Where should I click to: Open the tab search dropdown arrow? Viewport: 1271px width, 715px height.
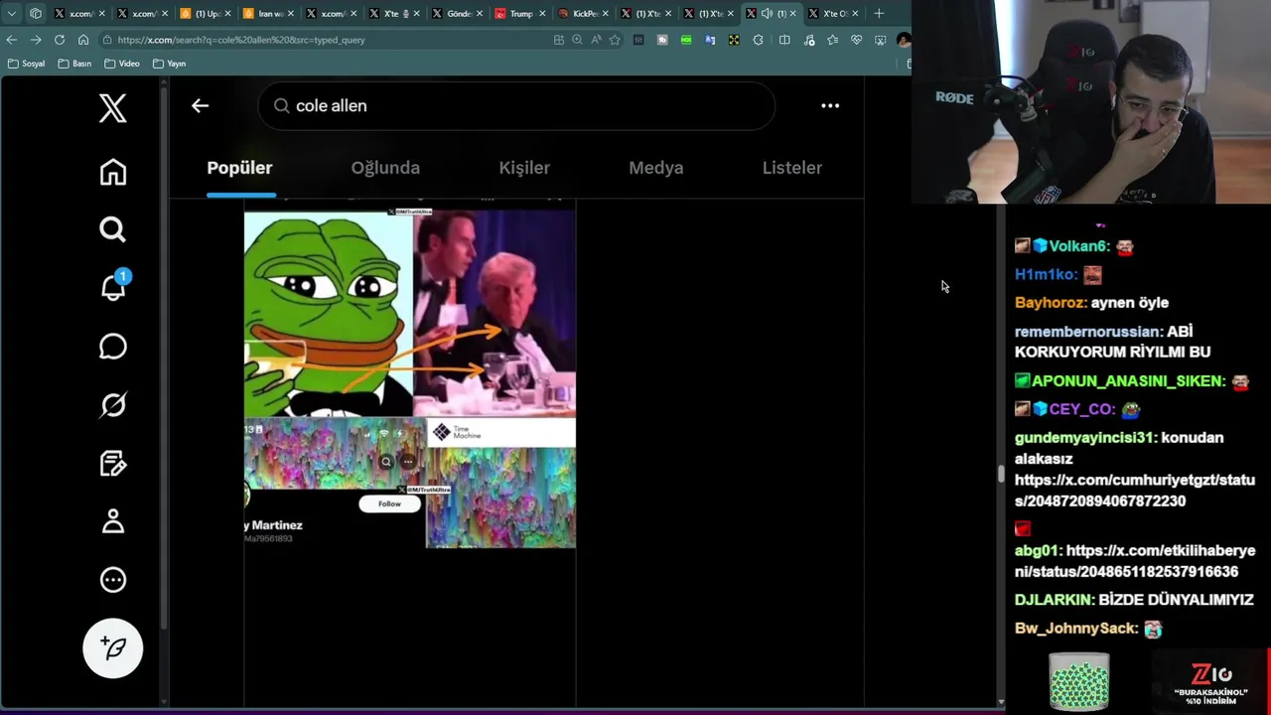pos(11,13)
